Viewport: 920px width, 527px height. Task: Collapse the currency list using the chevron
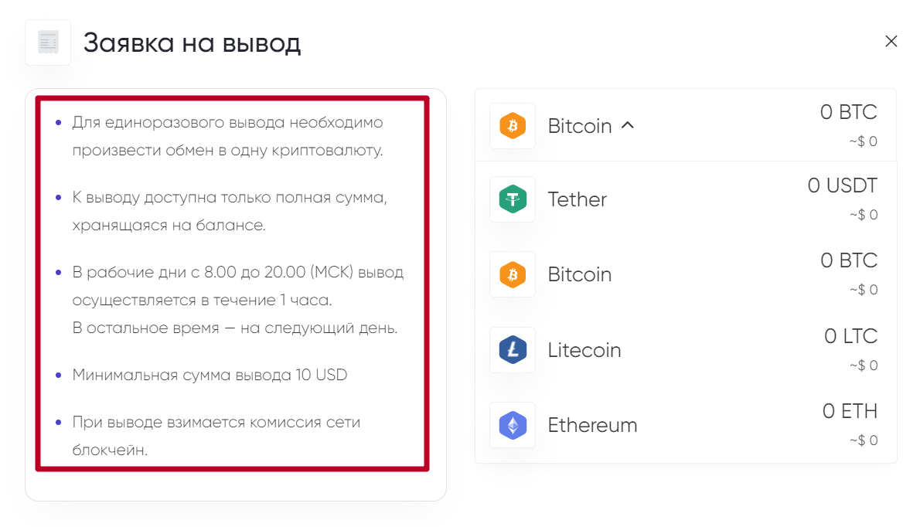pos(628,124)
